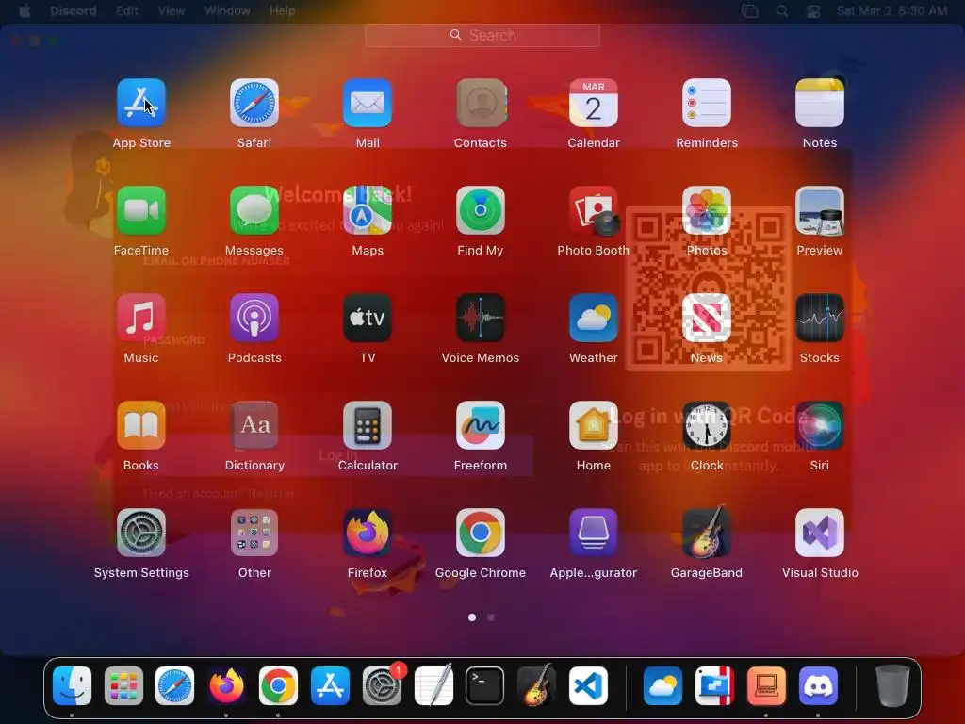Open Discord from the Dock
This screenshot has width=965, height=724.
[818, 686]
